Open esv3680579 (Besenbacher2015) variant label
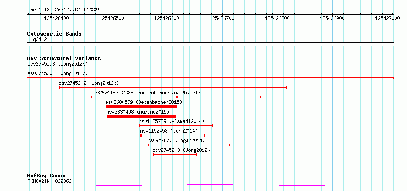Screen dimensions: 407x191 pos(144,102)
